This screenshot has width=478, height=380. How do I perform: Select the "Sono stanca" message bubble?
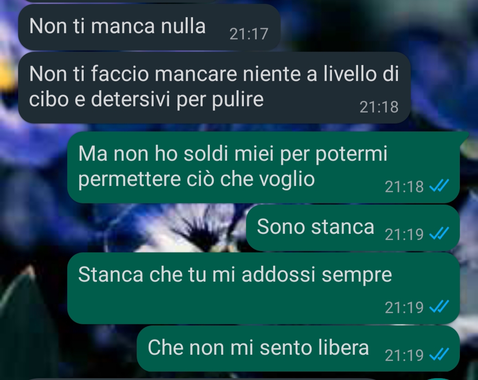point(353,228)
